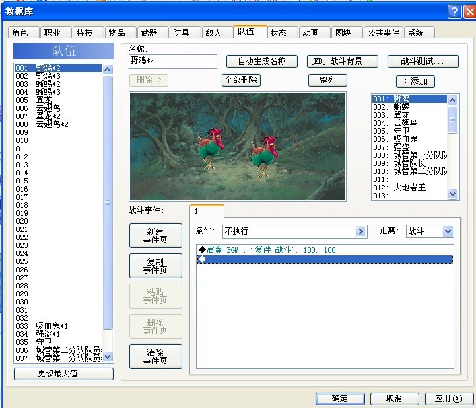Screen dimensions: 476x408
Task: Select the 演奏 BGM event command line
Action: [325, 250]
